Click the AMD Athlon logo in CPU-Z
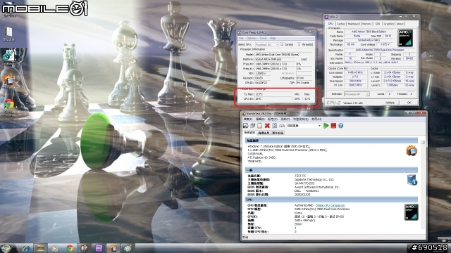Image resolution: width=451 pixels, height=253 pixels. [405, 38]
